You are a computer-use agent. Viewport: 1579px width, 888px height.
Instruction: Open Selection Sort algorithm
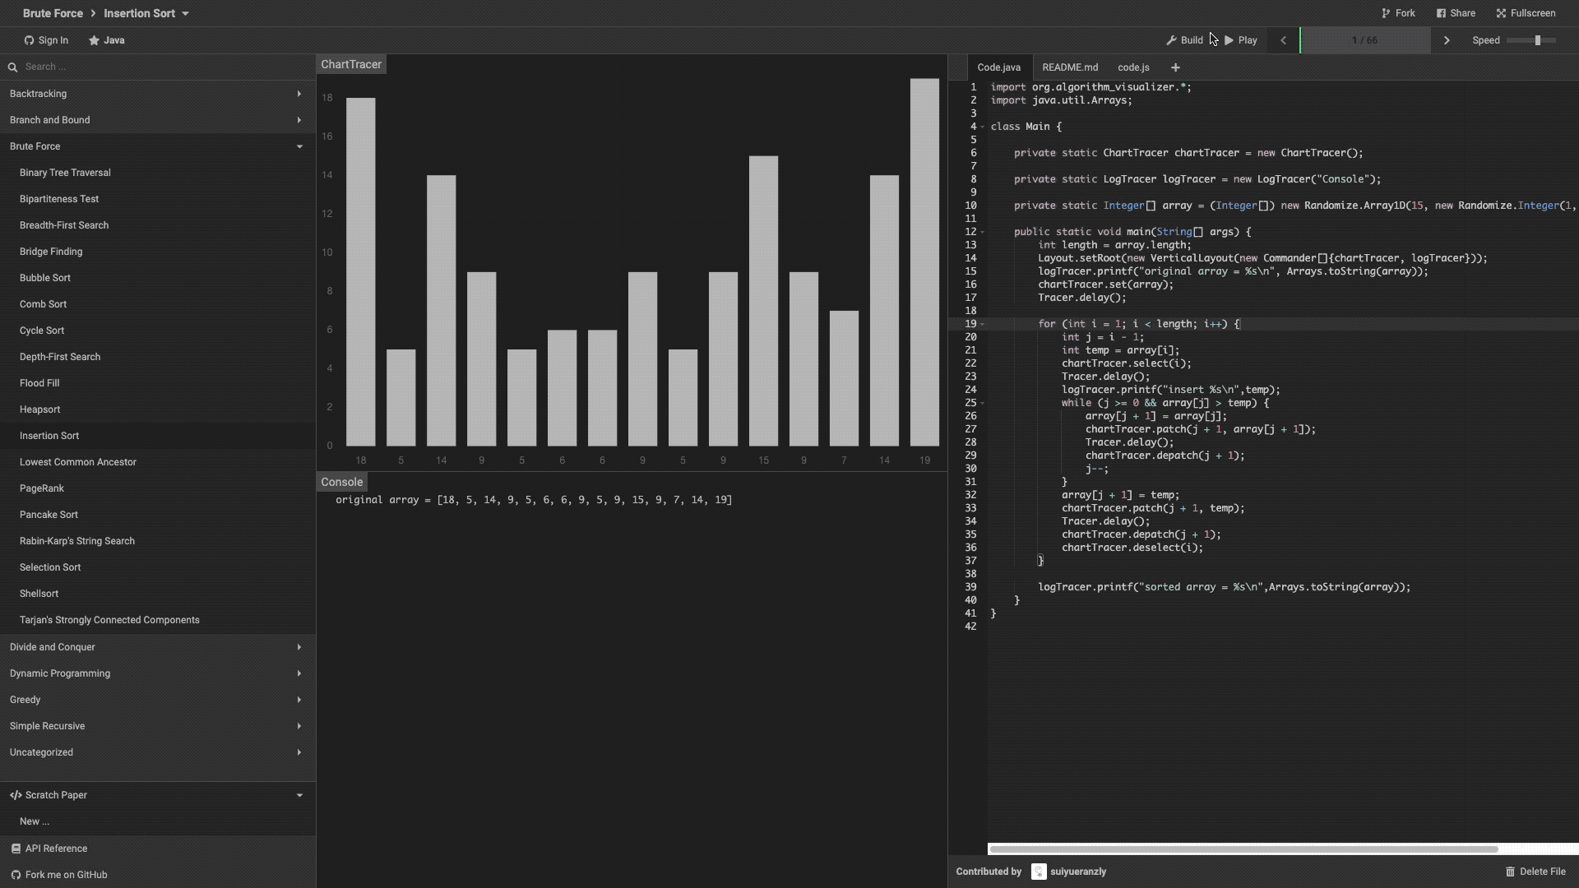click(158, 567)
